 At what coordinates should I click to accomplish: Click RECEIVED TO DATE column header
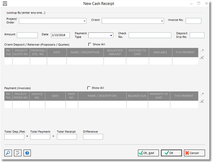click(x=137, y=52)
